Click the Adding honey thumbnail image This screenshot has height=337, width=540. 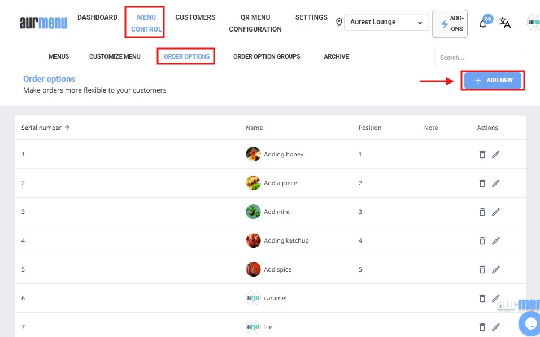point(253,154)
